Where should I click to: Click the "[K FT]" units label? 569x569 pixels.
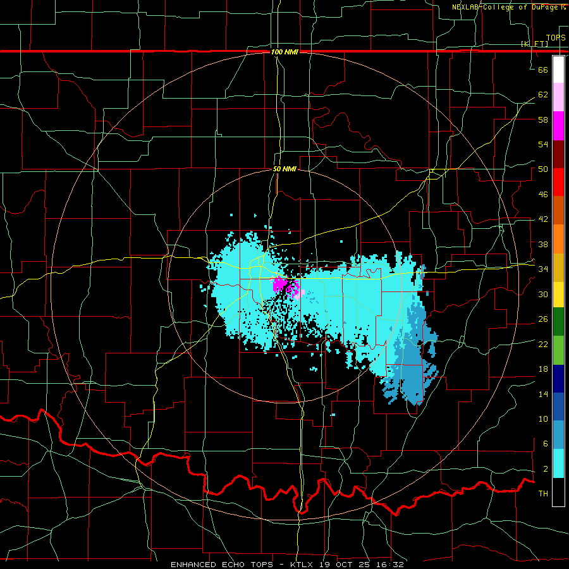pyautogui.click(x=534, y=44)
